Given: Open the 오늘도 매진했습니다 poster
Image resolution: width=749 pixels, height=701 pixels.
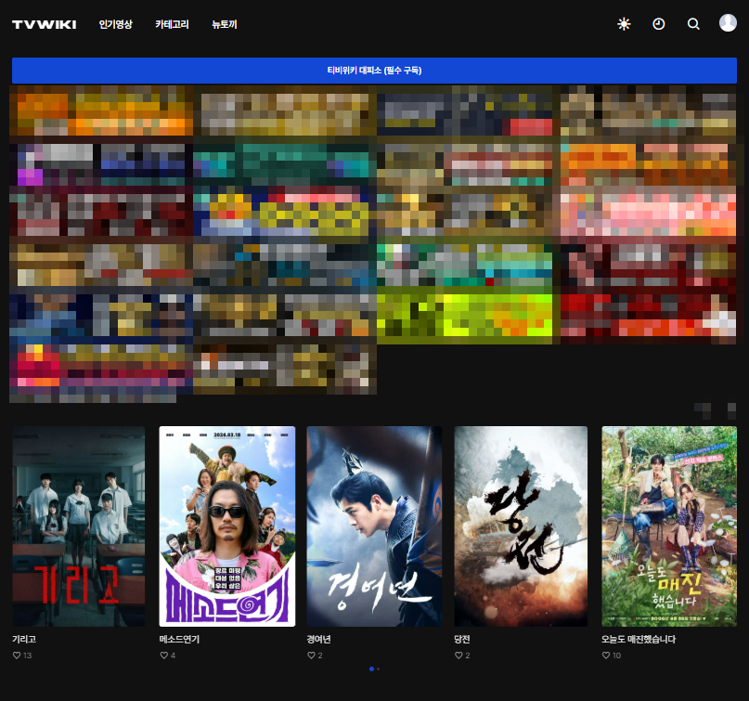Looking at the screenshot, I should pos(668,526).
